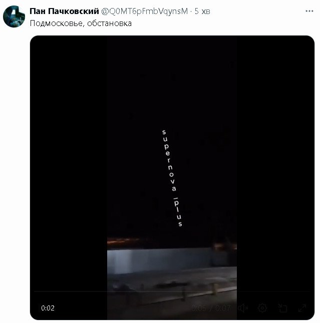Image resolution: width=320 pixels, height=323 pixels.
Task: Open the video settings gear
Action: [x=262, y=308]
